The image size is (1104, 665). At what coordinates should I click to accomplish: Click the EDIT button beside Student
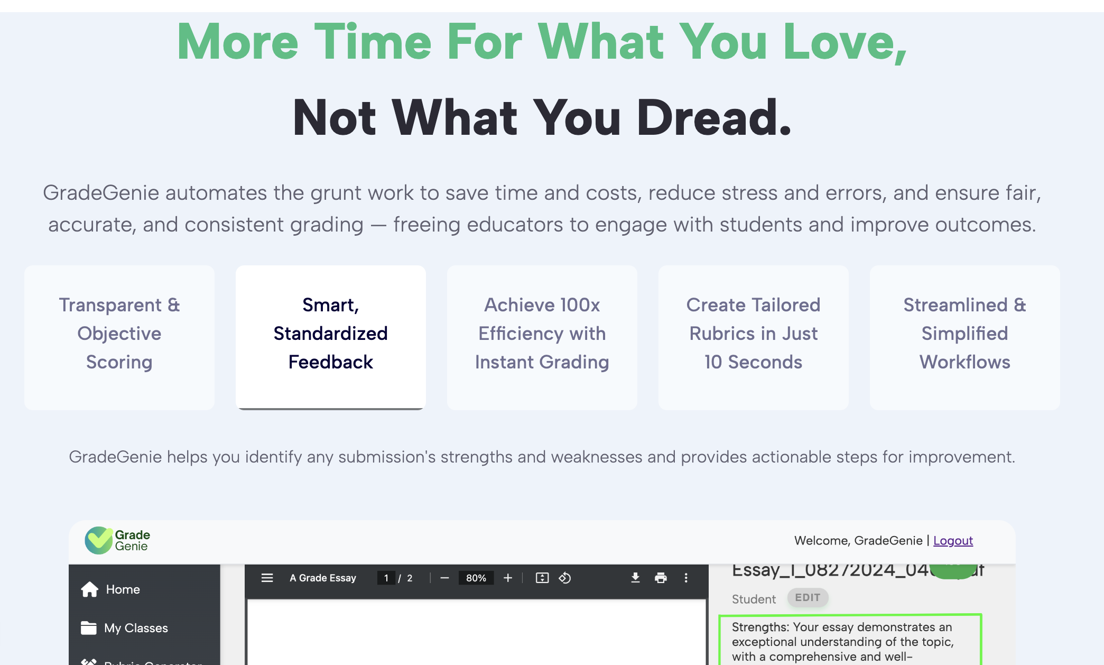(x=808, y=597)
